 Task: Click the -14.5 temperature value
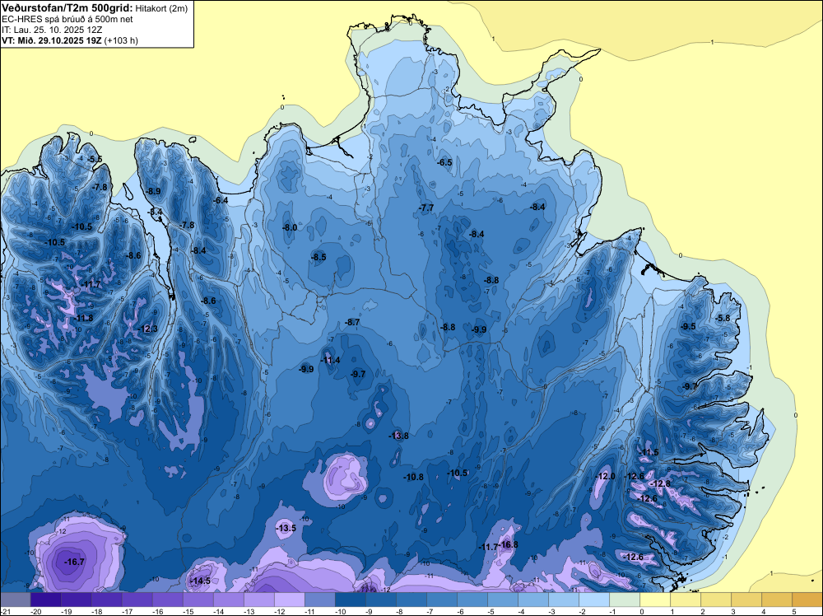(x=200, y=581)
